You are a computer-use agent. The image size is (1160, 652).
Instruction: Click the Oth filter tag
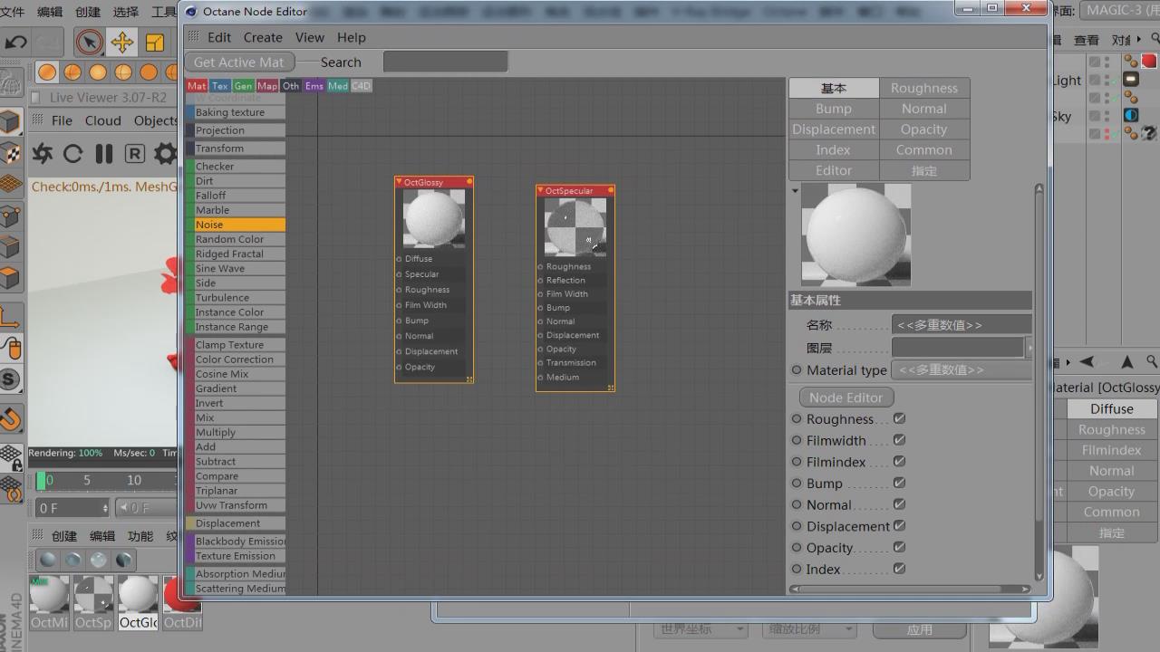tap(290, 86)
